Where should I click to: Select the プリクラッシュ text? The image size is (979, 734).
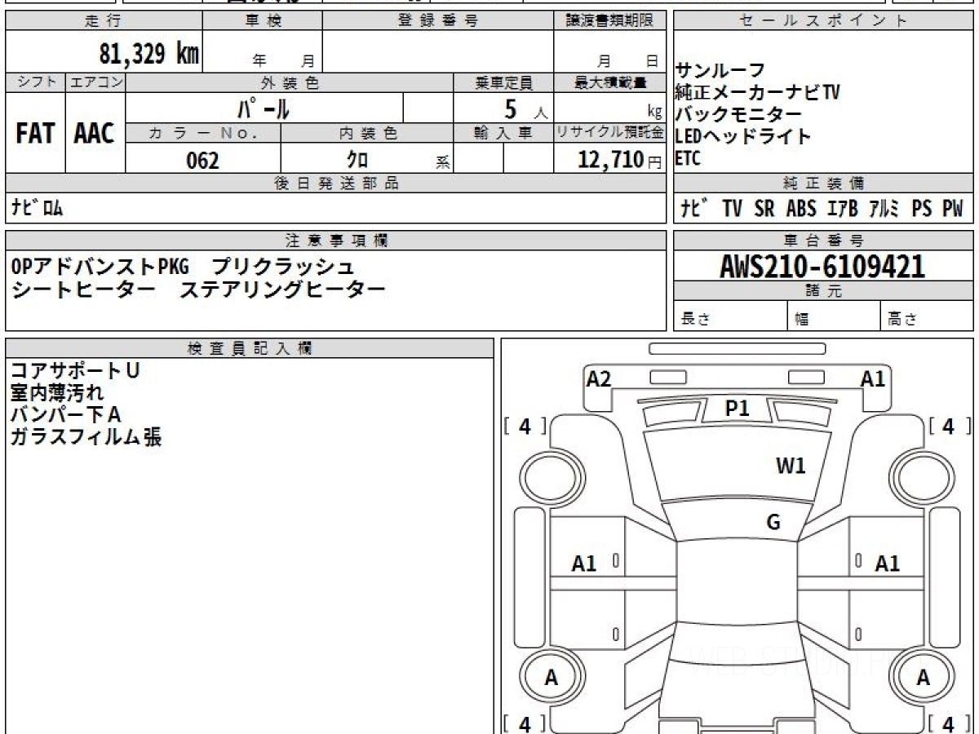pos(282,267)
